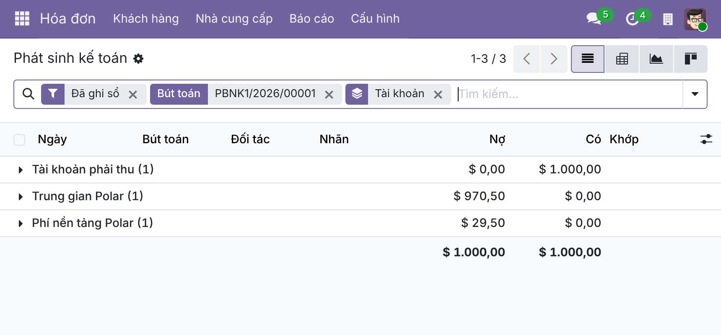Screen dimensions: 721x335
Task: Remove the Đã ghi sổ filter
Action: pyautogui.click(x=133, y=95)
